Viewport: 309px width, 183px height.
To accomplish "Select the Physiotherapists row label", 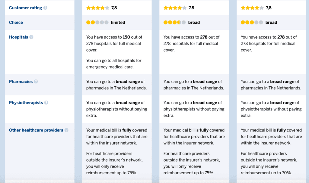I will (x=26, y=102).
